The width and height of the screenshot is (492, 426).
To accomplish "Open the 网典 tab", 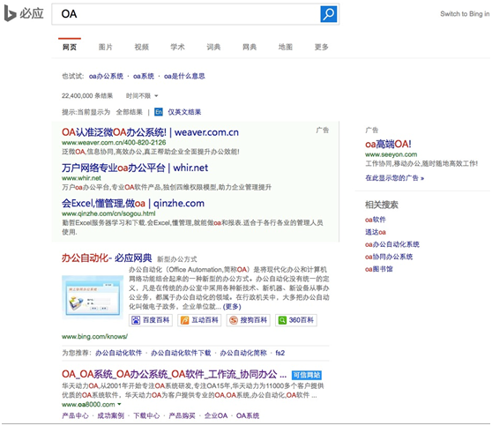I will pyautogui.click(x=250, y=47).
